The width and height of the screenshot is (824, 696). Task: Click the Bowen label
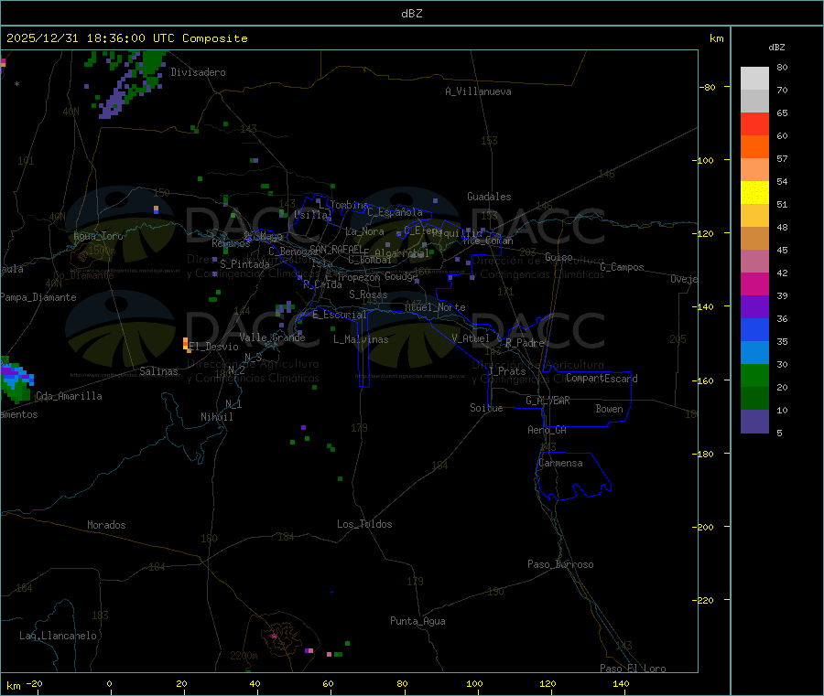point(610,409)
